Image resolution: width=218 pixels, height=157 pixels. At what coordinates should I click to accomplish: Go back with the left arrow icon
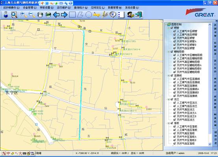coord(56,15)
